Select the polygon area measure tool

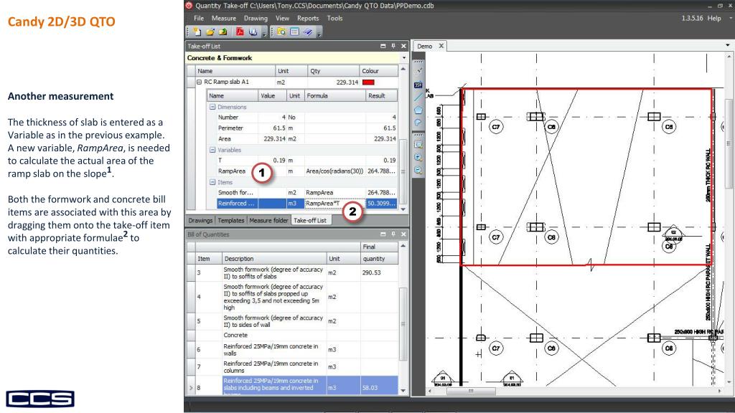[418, 110]
